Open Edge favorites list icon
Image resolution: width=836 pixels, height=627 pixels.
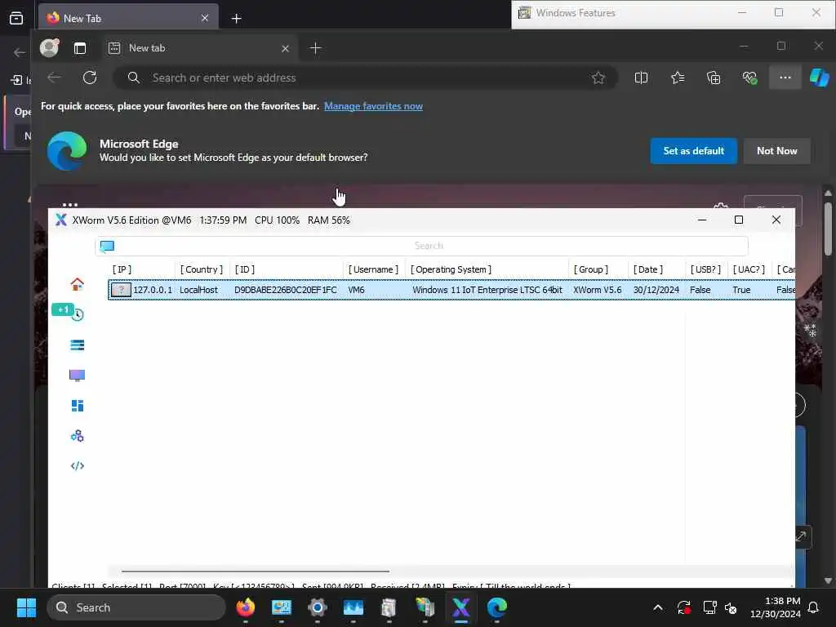[x=678, y=78]
